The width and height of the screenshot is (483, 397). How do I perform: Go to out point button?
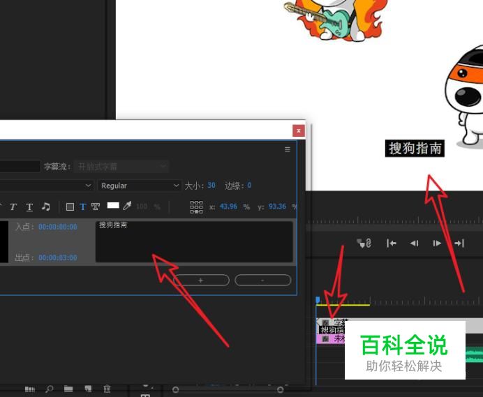pyautogui.click(x=459, y=244)
